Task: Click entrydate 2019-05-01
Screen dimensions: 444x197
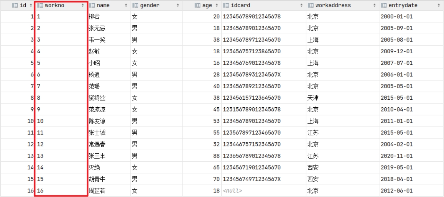Action: click(x=396, y=167)
